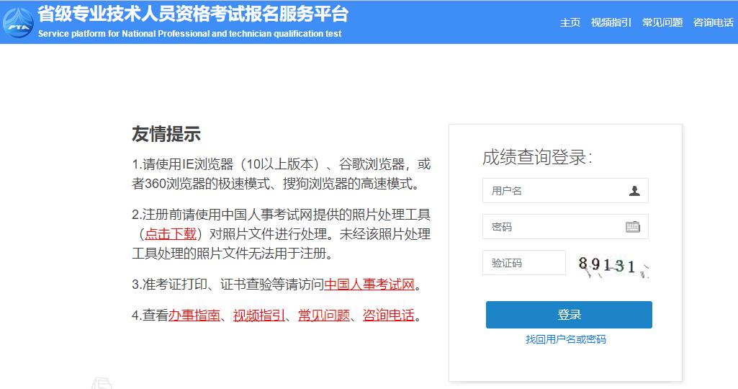Open the soft keyboard icon in password field
Viewport: 738px width, 389px height.
click(632, 227)
